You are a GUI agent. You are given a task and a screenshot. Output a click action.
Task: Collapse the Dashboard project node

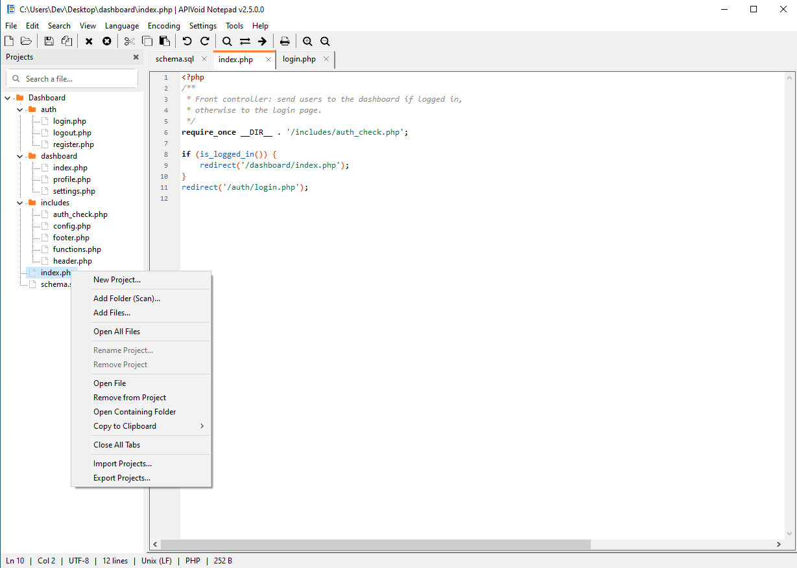click(7, 98)
